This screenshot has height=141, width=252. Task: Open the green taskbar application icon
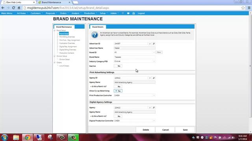tap(74, 137)
